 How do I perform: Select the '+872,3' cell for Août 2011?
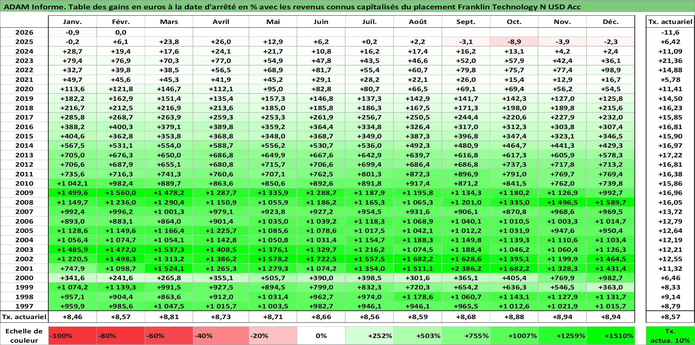(418, 174)
